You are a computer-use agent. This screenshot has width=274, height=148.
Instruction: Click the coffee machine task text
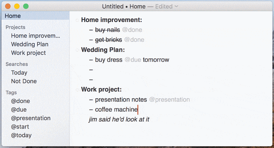pyautogui.click(x=116, y=109)
